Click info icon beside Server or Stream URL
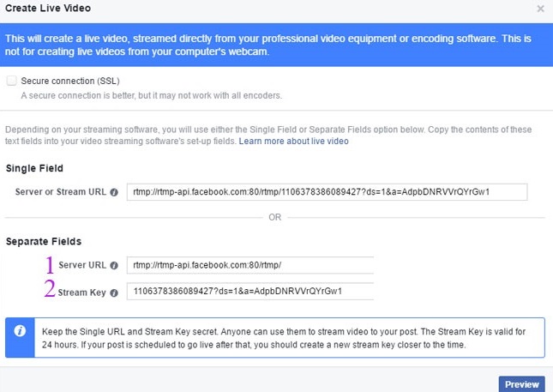Screen dimensions: 553x392 (x=114, y=191)
